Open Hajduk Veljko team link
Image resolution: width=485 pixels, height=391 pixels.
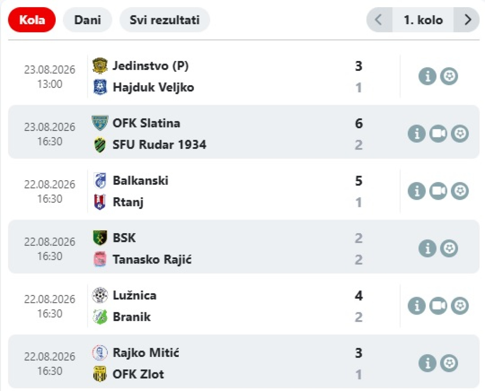point(153,87)
